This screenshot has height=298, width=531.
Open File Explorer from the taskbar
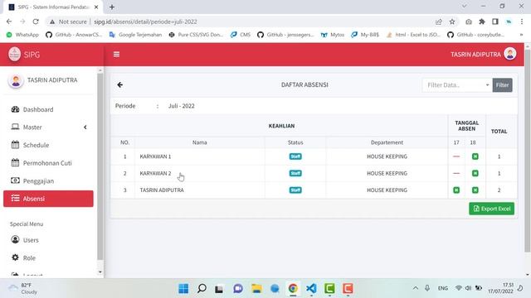pos(256,289)
